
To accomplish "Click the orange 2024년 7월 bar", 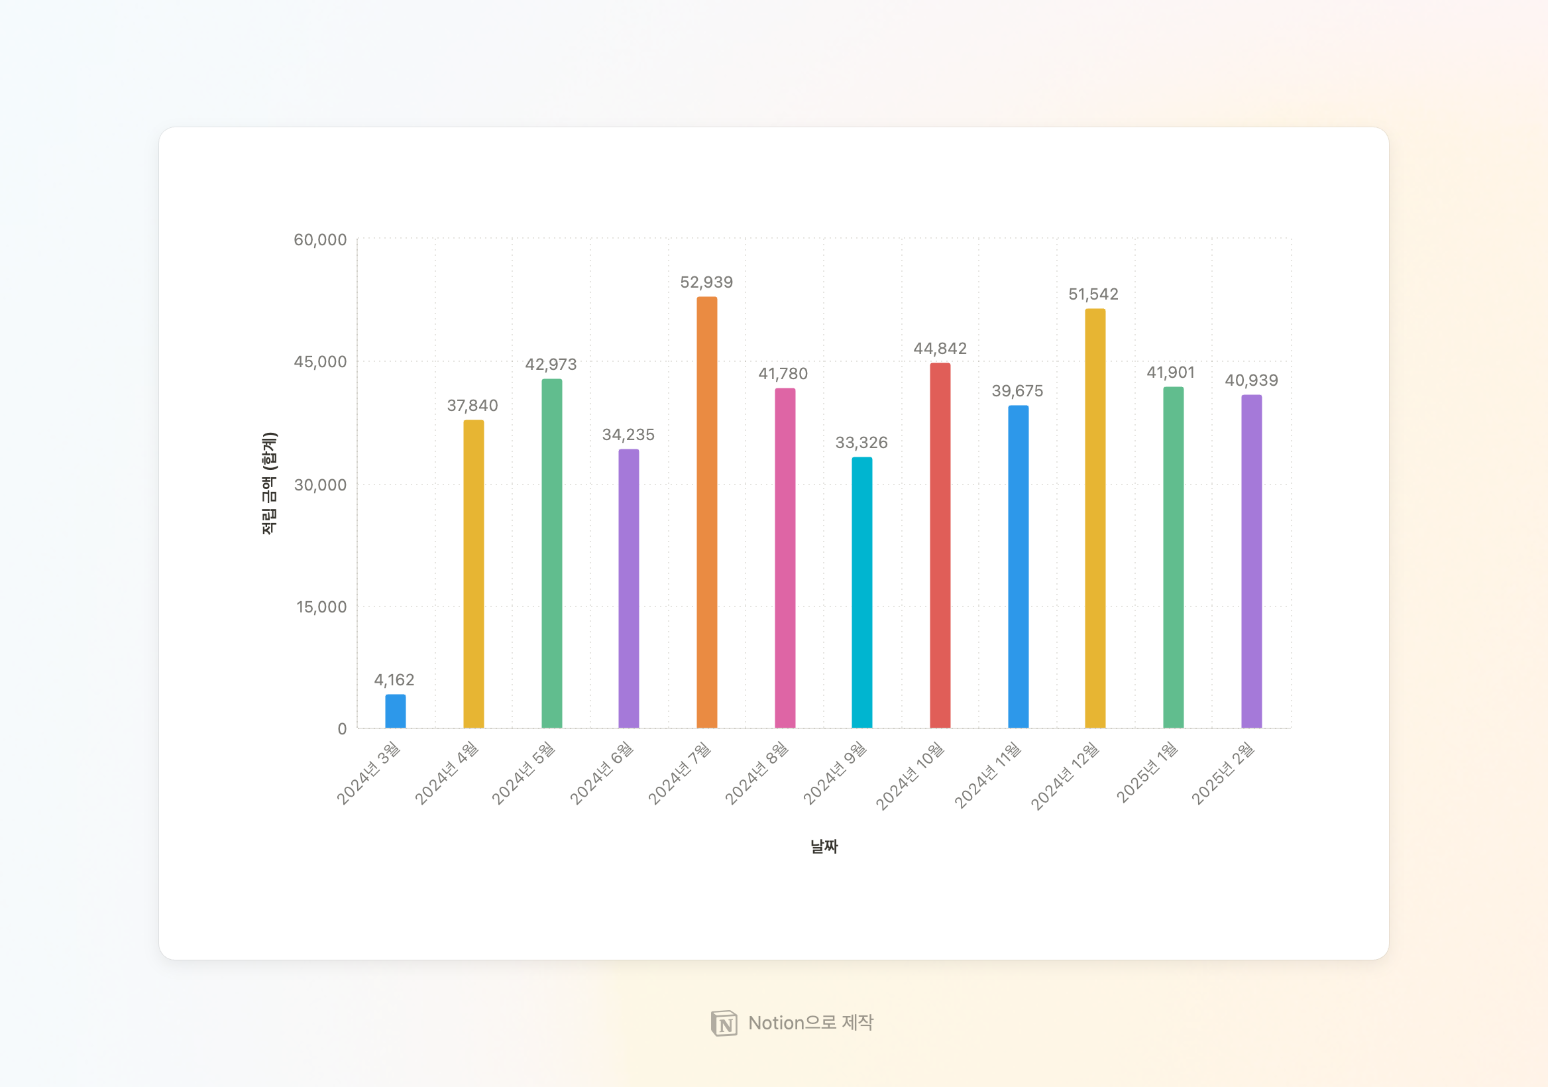I will point(706,512).
